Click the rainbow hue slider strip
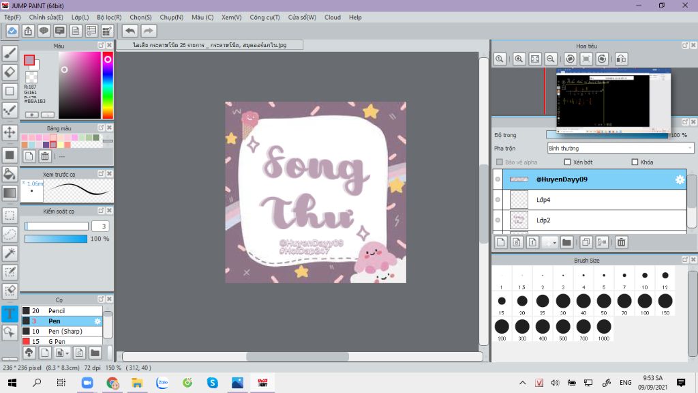The height and width of the screenshot is (393, 698). point(107,85)
